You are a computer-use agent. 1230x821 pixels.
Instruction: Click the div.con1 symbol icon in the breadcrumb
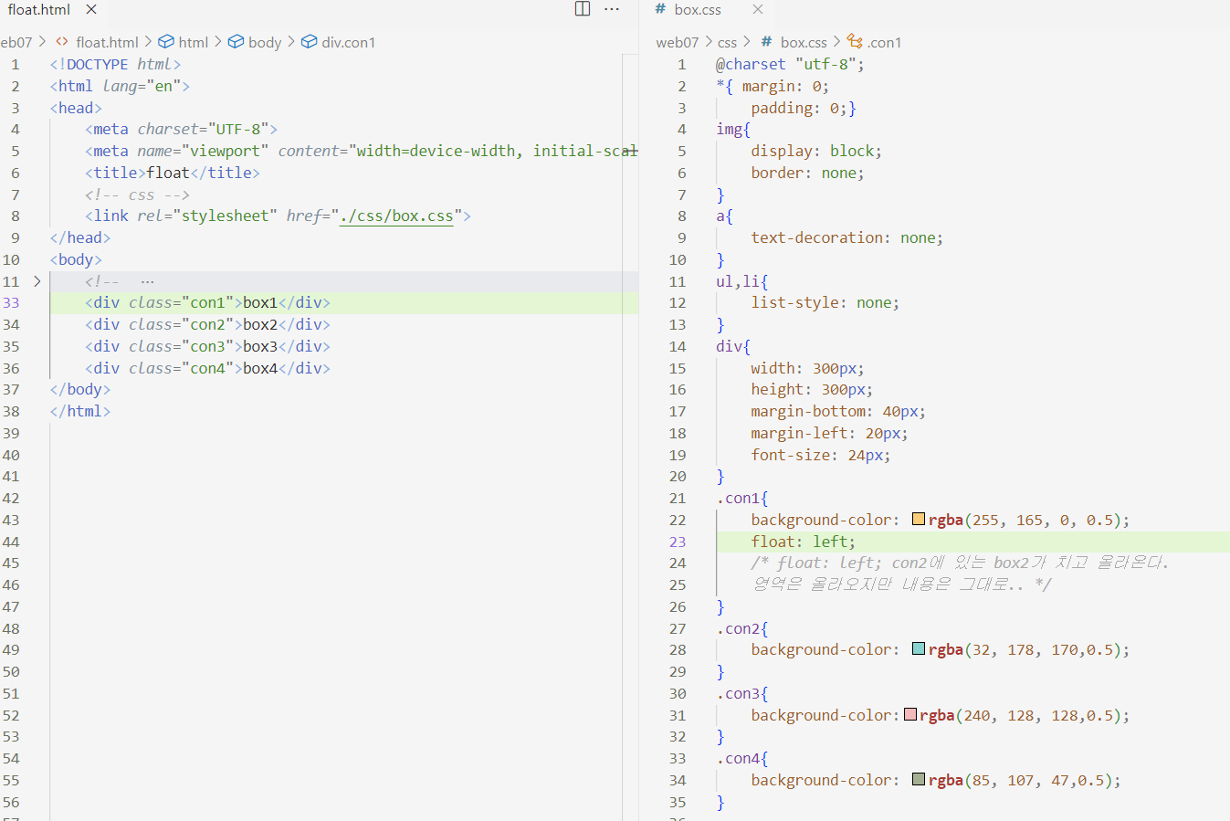point(310,41)
